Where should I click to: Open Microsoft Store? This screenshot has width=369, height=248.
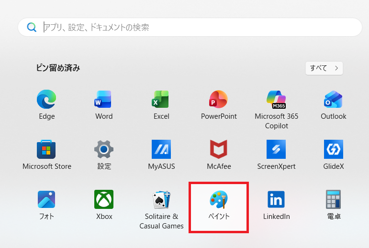tap(46, 155)
